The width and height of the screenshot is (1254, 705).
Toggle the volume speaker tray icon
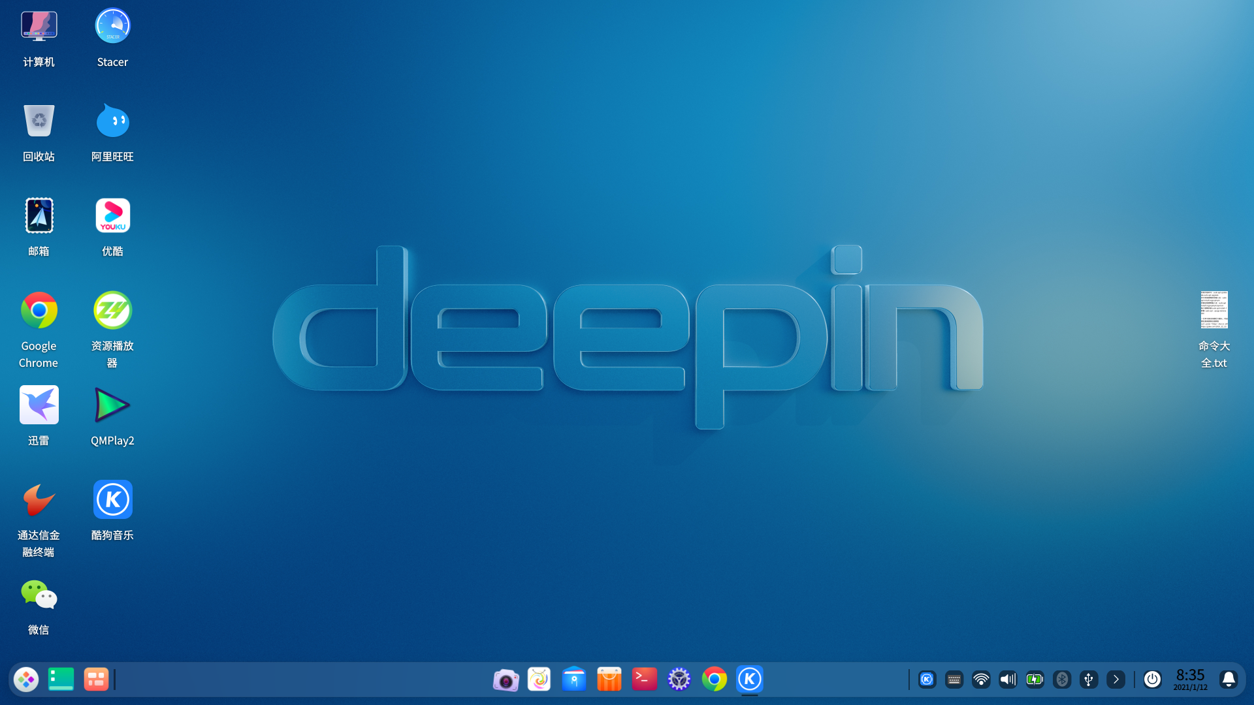(x=1008, y=680)
